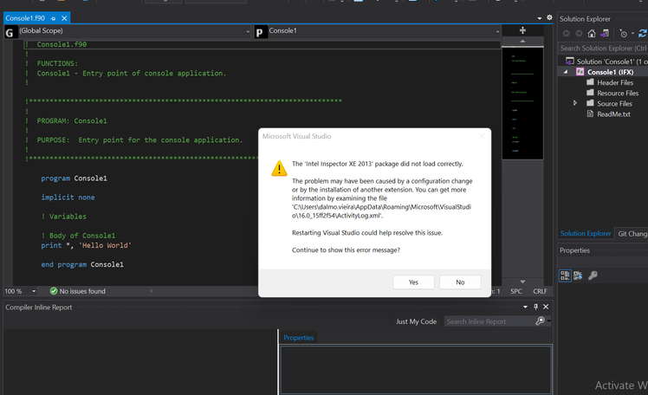This screenshot has width=648, height=395.
Task: Open the pending changes filter dropdown arrow
Action: 632,34
